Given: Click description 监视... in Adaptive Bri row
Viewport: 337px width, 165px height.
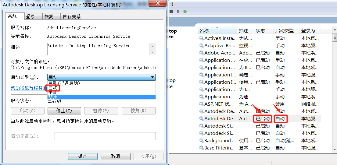Looking at the screenshot, I should (x=246, y=45).
